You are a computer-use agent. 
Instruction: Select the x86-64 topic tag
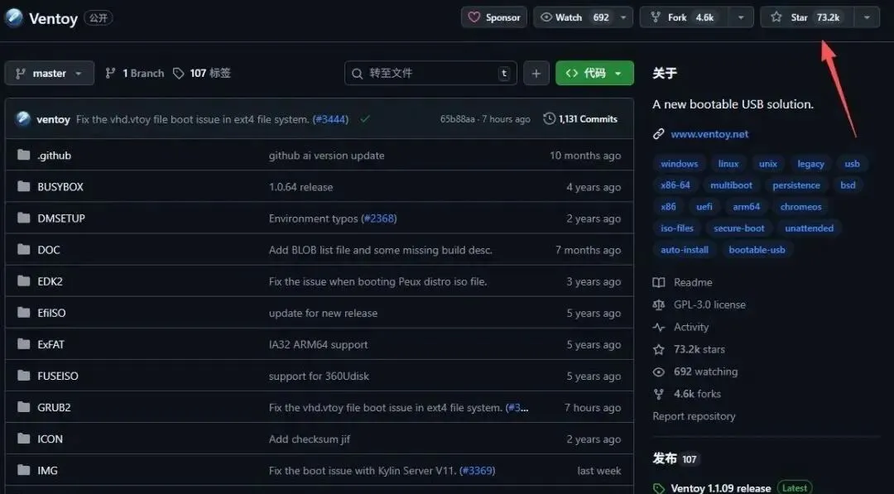point(675,185)
